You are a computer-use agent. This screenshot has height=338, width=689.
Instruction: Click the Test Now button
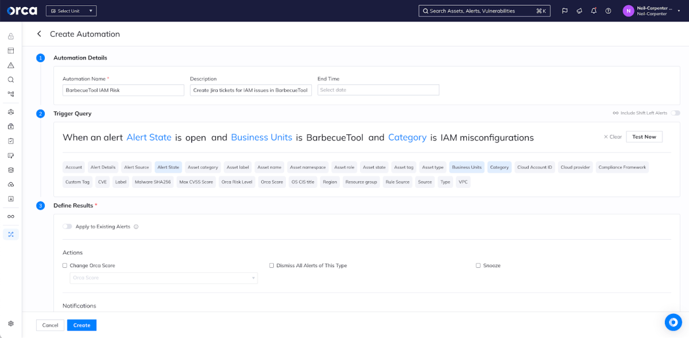coord(644,137)
